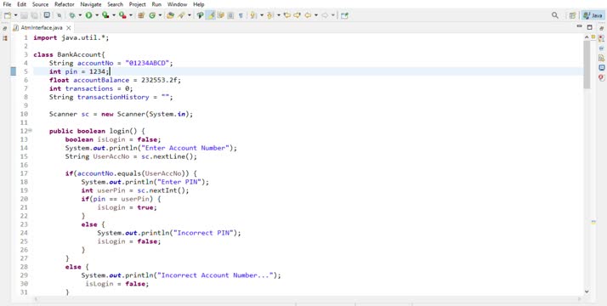607x306 pixels.
Task: Open the New file dropdown arrow
Action: [x=15, y=15]
